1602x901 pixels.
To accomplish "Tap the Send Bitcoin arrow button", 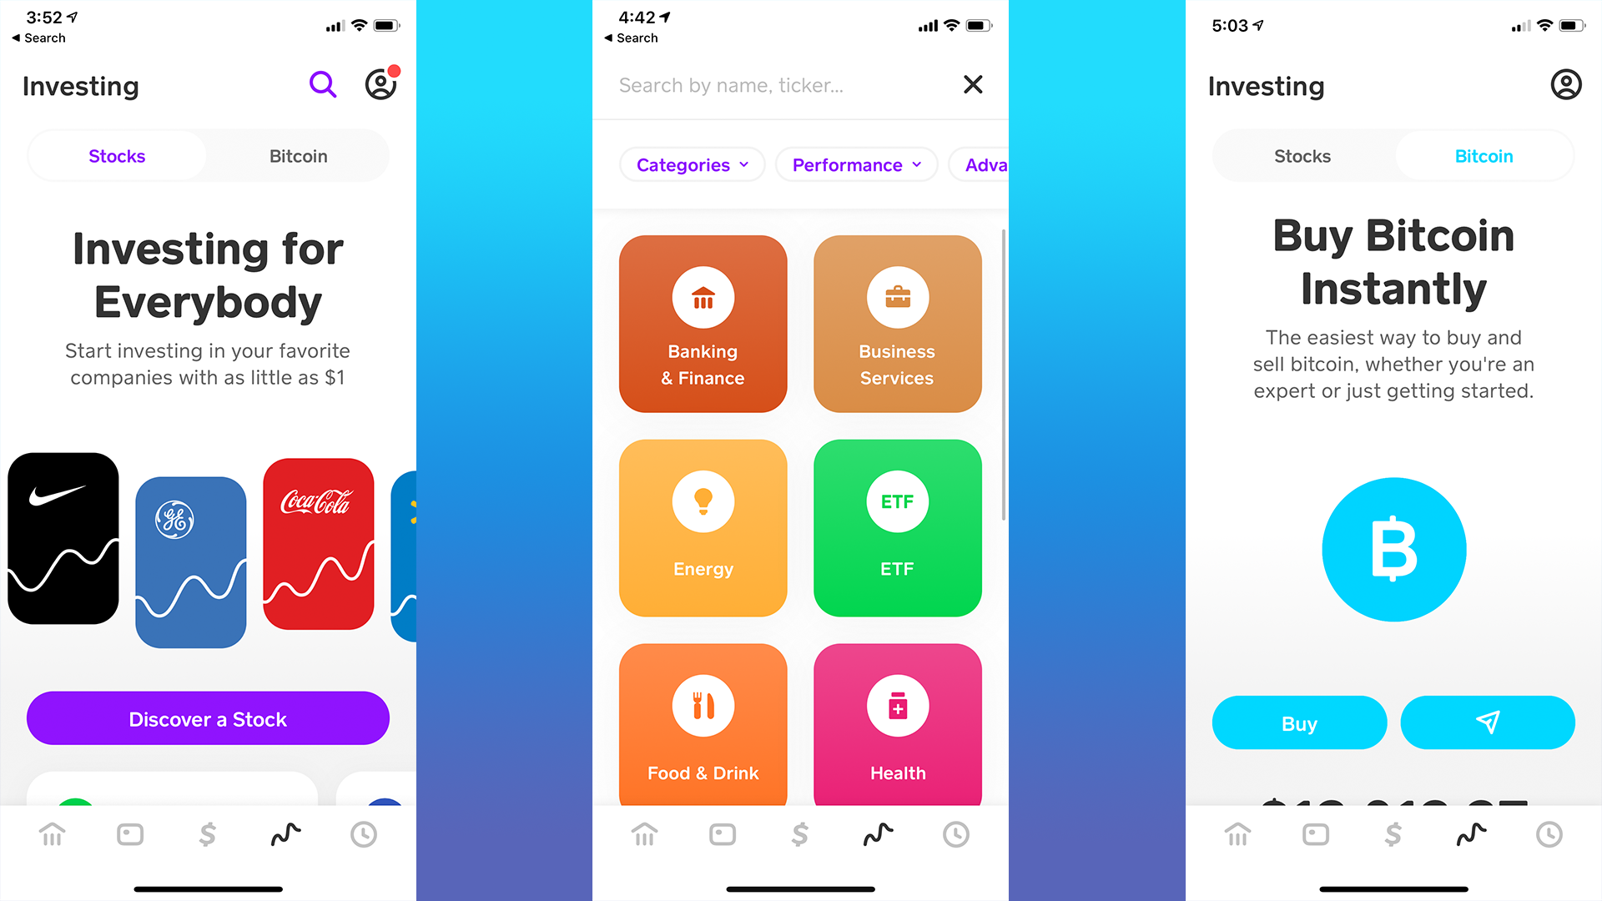I will click(x=1489, y=721).
